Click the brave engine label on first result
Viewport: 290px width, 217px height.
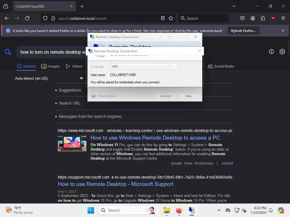coord(188,163)
